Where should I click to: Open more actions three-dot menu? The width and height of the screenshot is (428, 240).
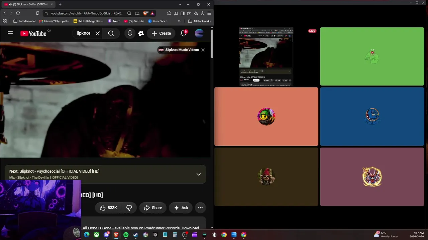click(200, 208)
